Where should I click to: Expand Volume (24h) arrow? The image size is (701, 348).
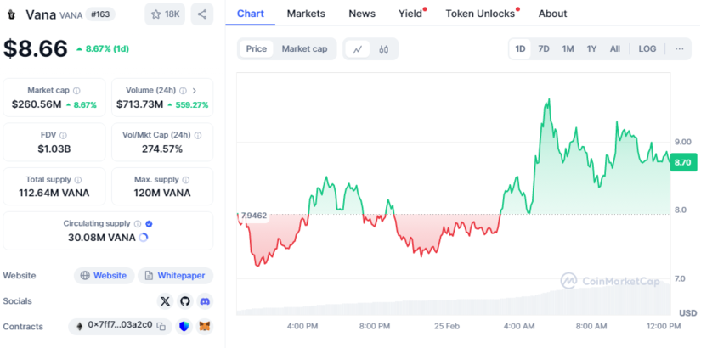pyautogui.click(x=194, y=90)
